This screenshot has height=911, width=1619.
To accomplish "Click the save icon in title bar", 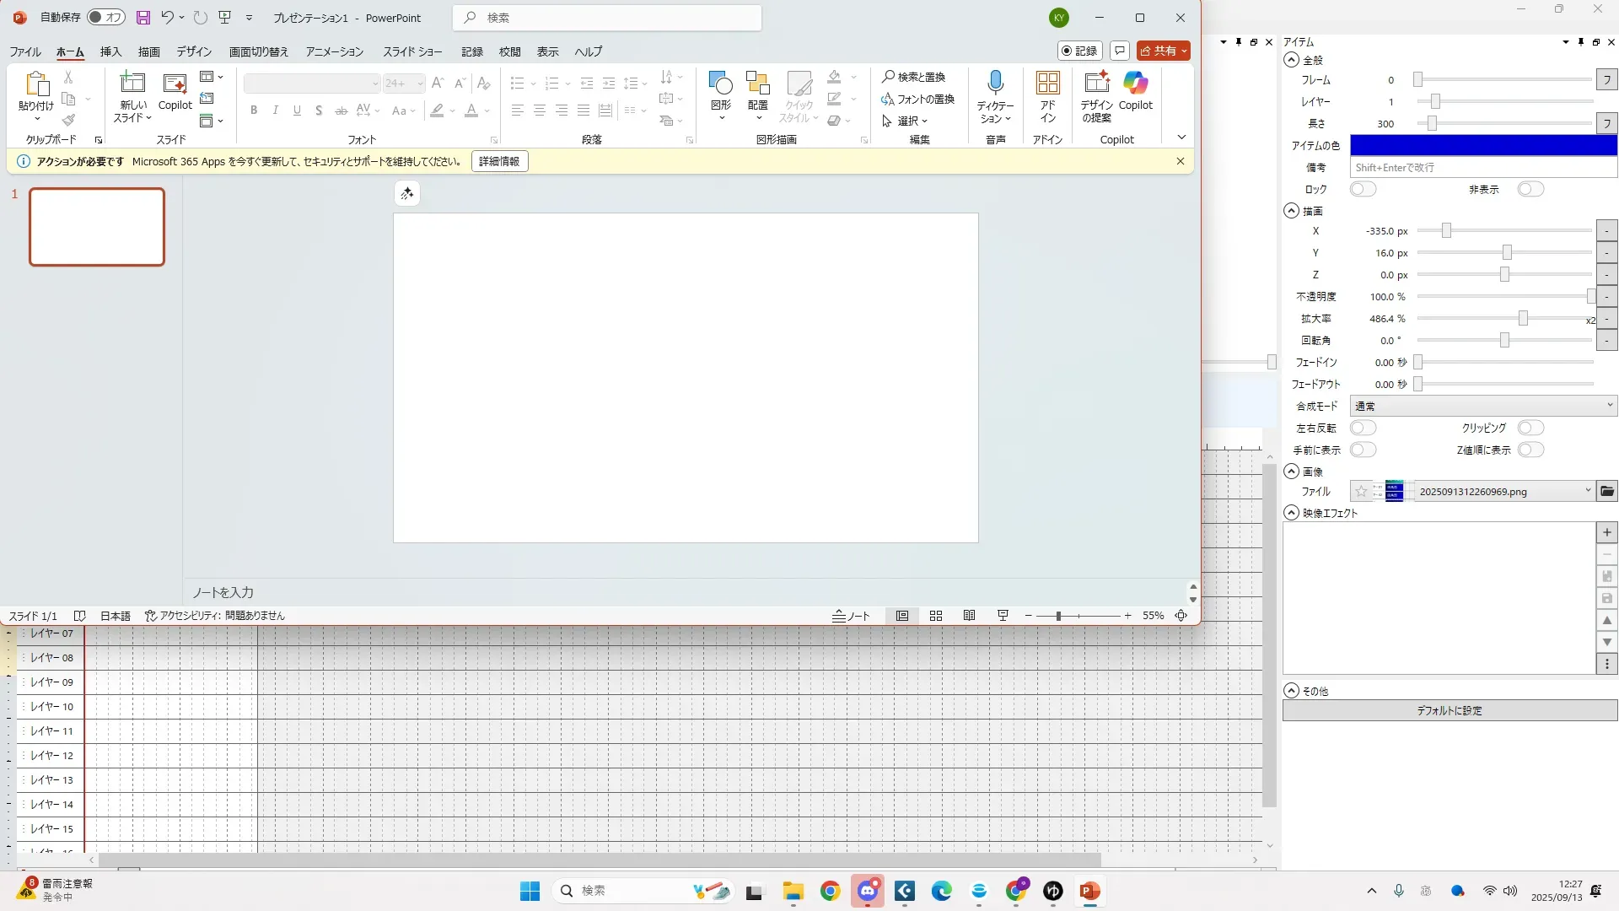I will click(x=143, y=18).
